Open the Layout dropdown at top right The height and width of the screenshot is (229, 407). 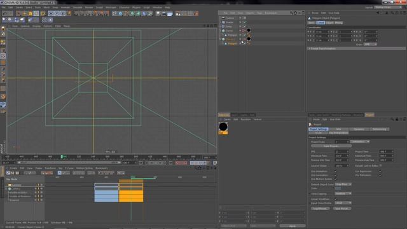point(388,8)
